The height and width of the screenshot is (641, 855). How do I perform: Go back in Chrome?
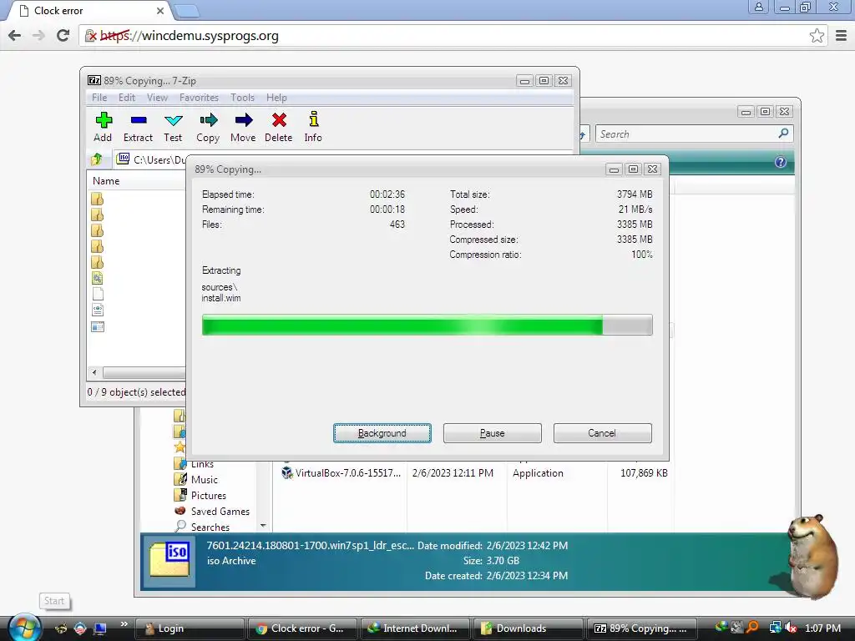pos(15,36)
